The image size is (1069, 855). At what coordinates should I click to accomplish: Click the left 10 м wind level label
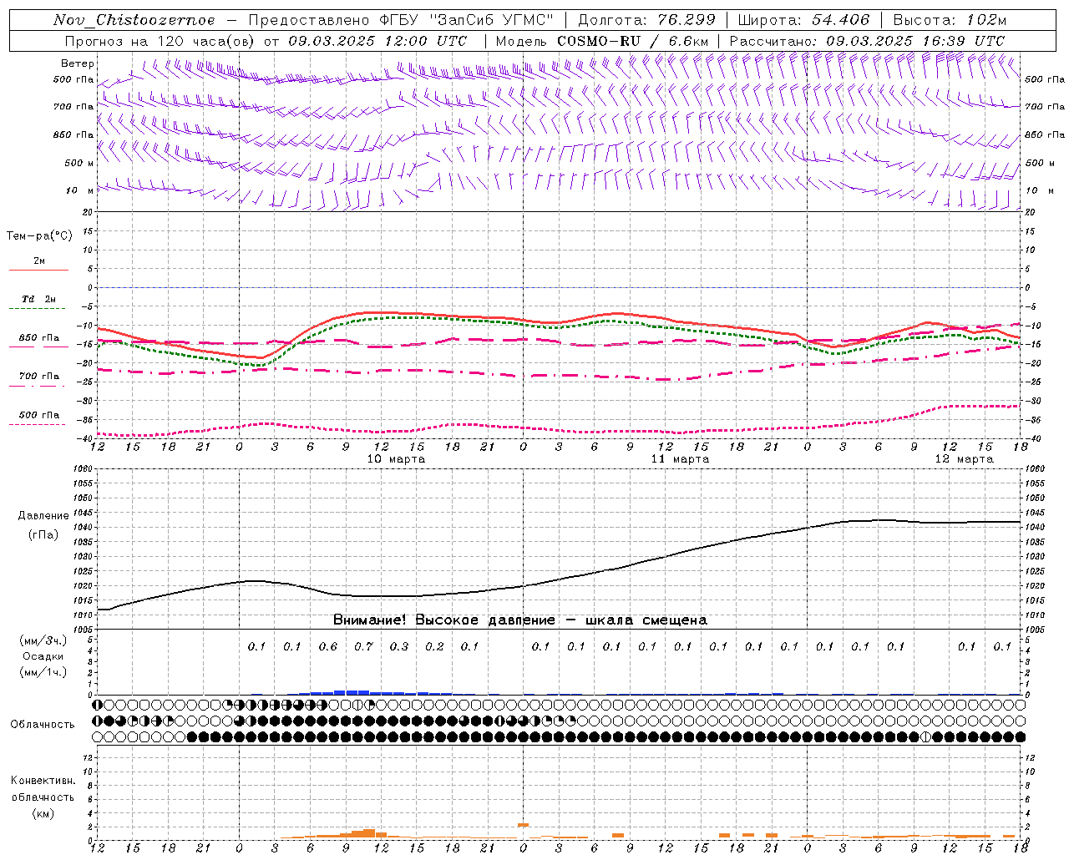click(x=79, y=190)
